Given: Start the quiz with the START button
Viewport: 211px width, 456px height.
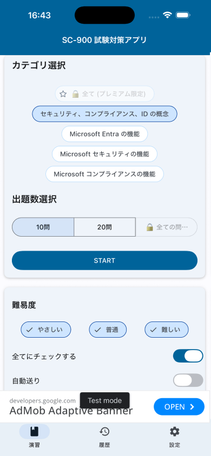Looking at the screenshot, I should (104, 260).
